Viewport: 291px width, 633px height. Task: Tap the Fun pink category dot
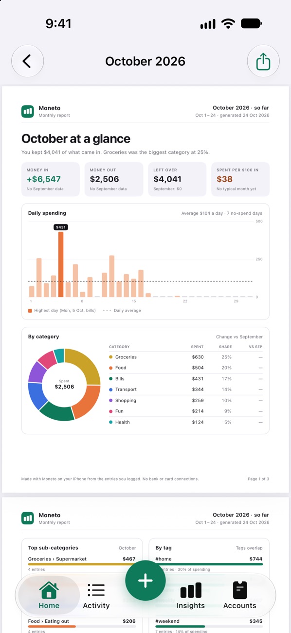tap(111, 411)
